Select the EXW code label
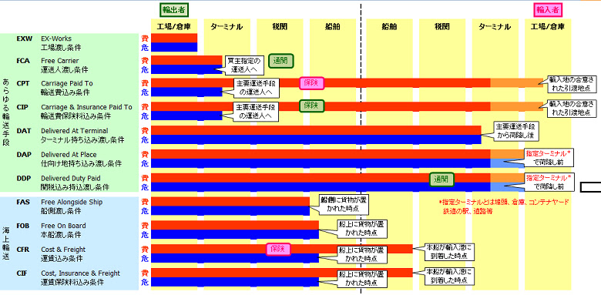This screenshot has height=295, width=601. click(24, 39)
